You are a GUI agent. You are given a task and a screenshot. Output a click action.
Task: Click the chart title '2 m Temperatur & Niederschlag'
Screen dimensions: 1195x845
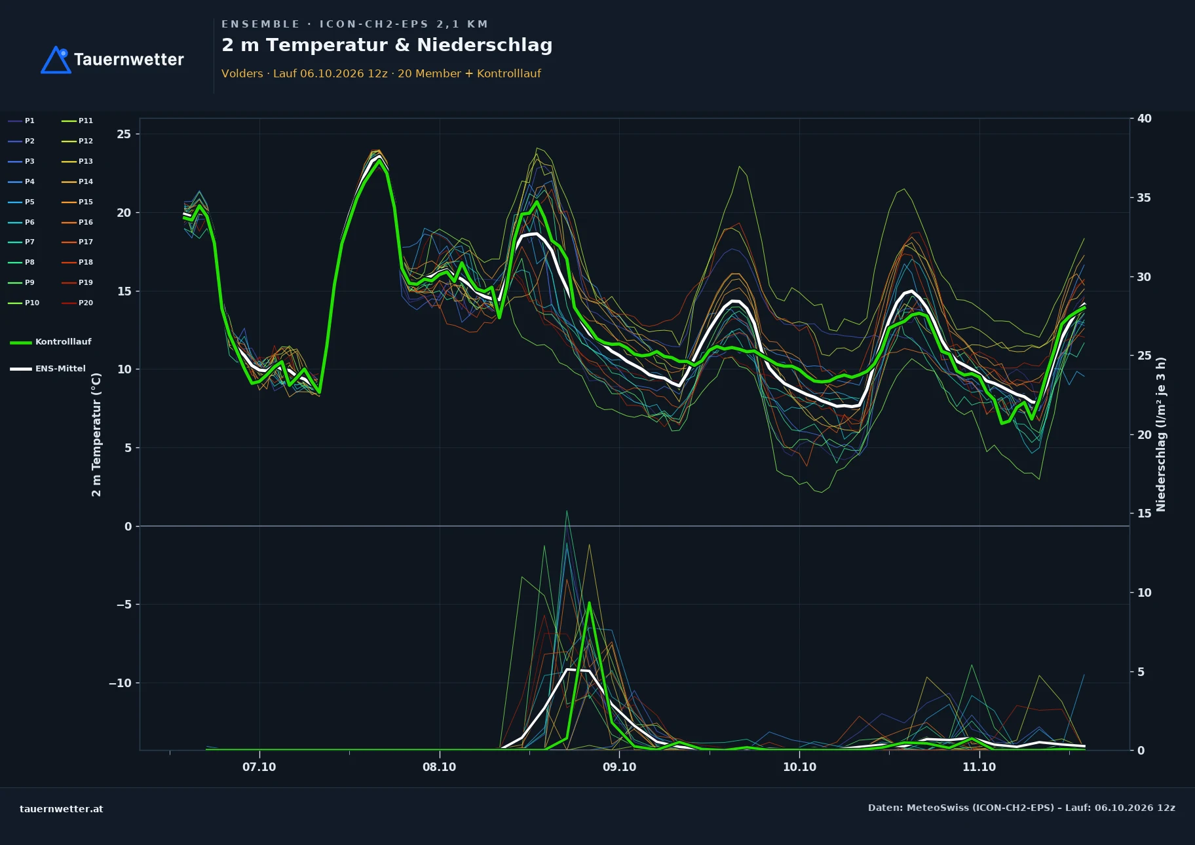(x=387, y=45)
